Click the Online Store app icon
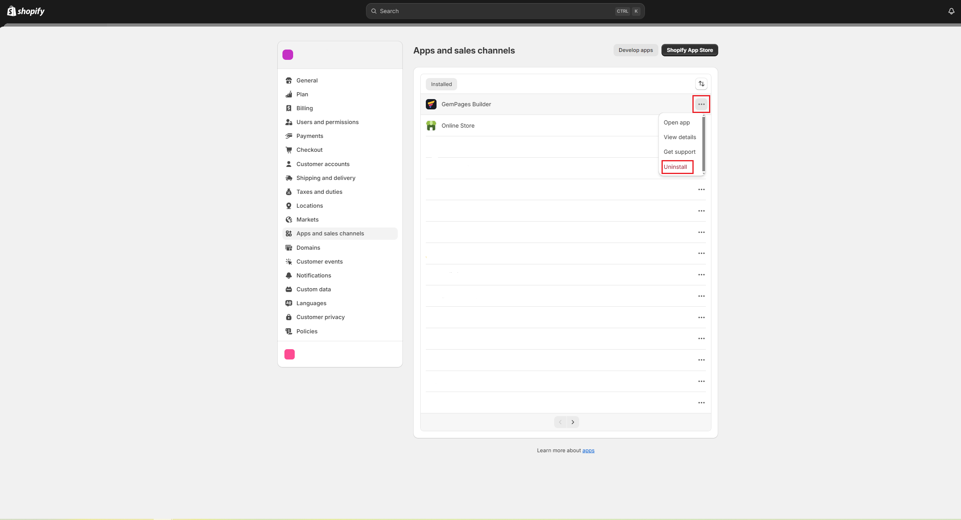 point(431,126)
